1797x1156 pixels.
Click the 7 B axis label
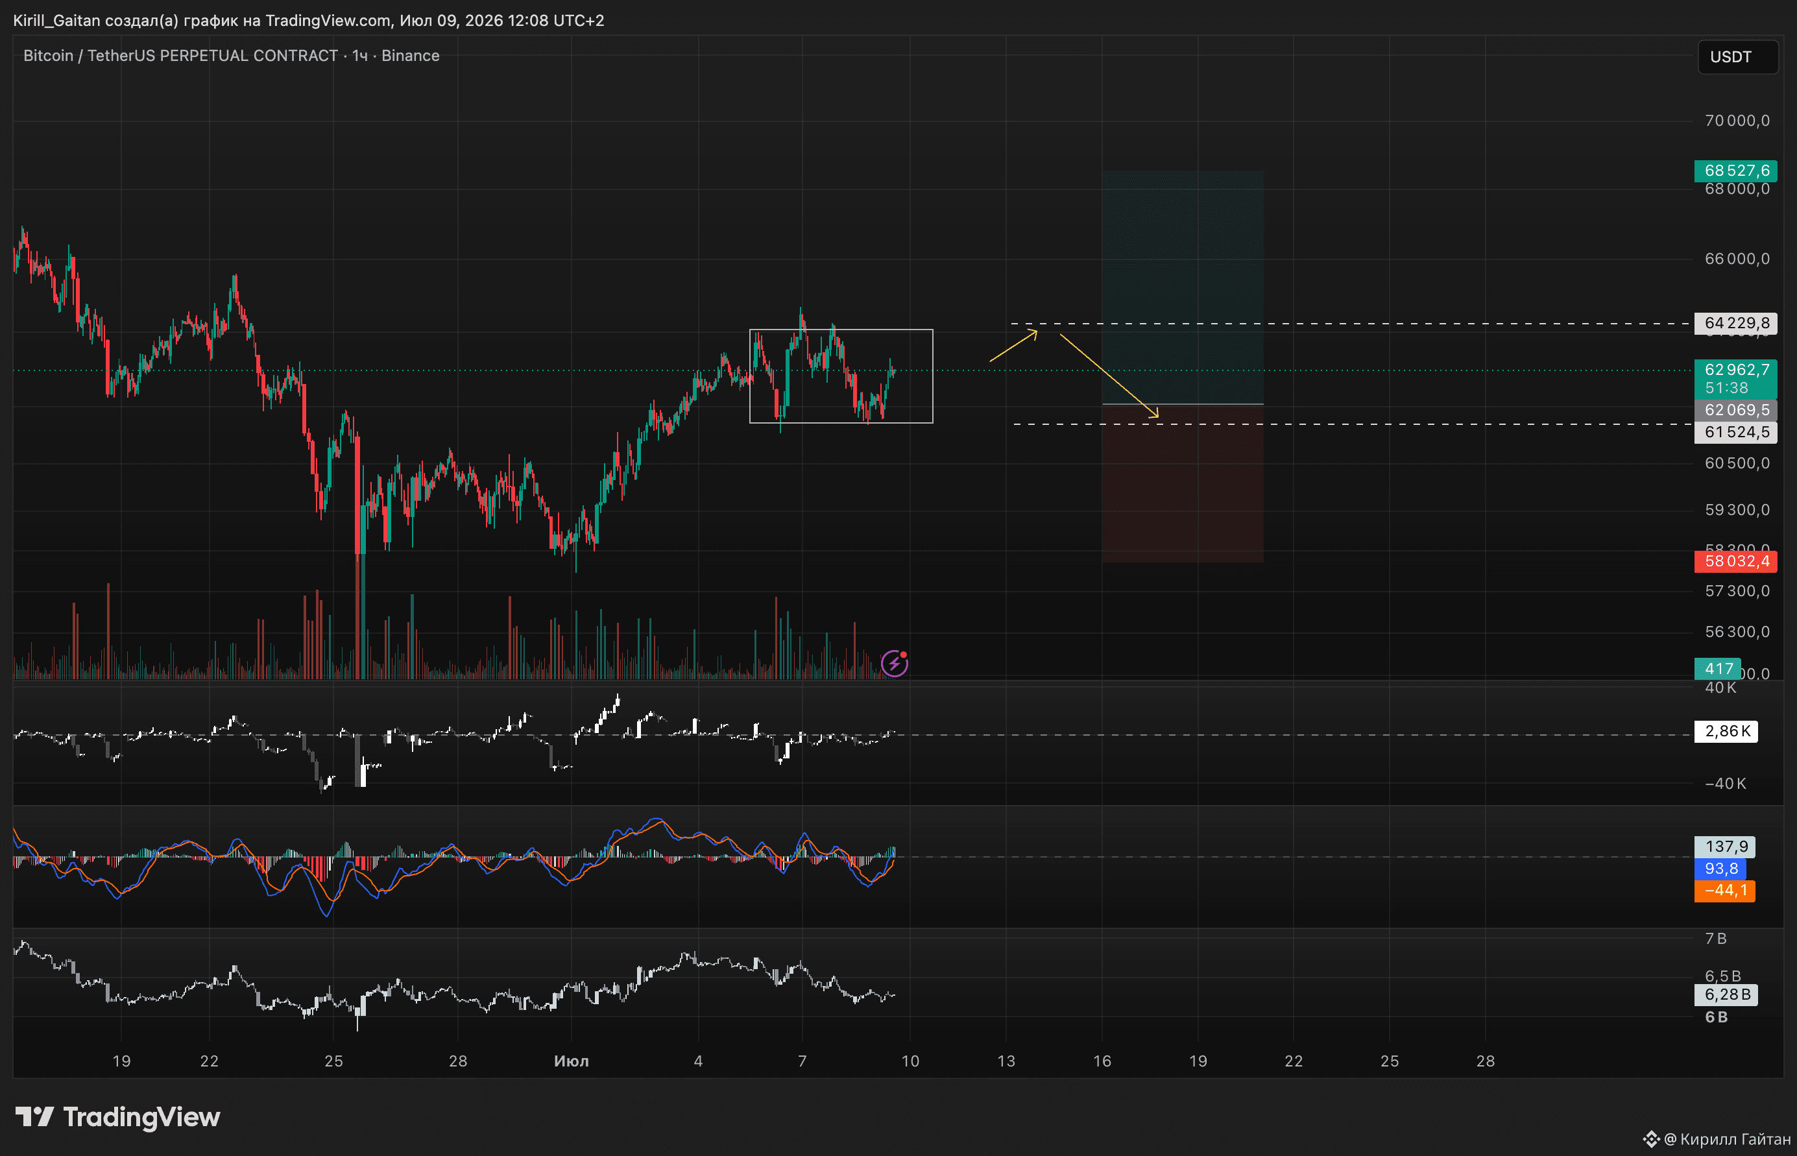click(1715, 938)
